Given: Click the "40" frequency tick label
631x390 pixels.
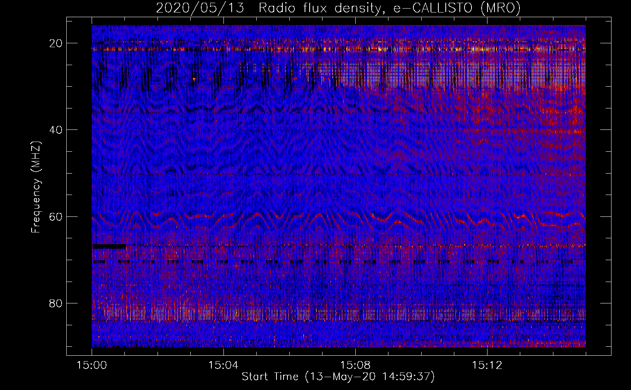Looking at the screenshot, I should (56, 130).
